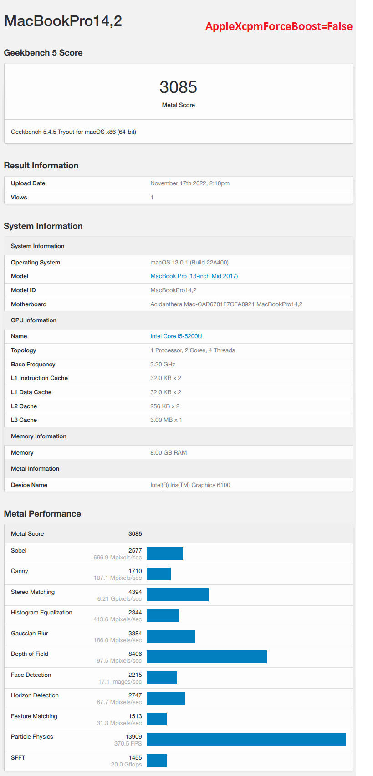The height and width of the screenshot is (776, 373).
Task: Select the macOS 13.0.1 operating system value
Action: click(189, 263)
